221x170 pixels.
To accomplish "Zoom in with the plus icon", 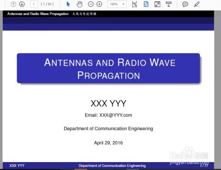I will click(99, 4).
